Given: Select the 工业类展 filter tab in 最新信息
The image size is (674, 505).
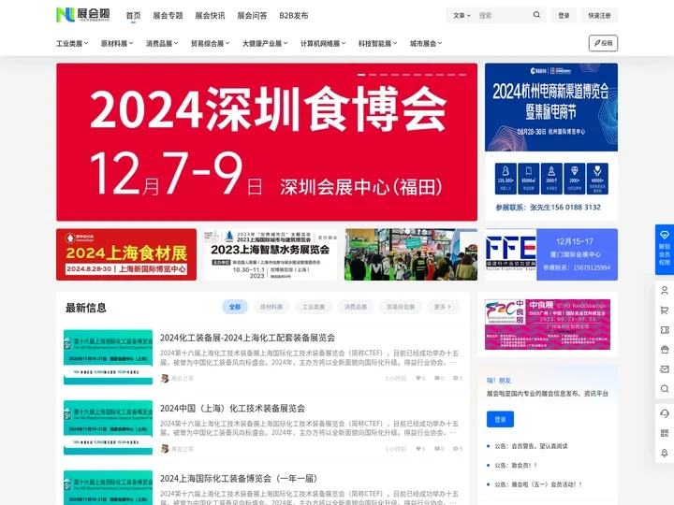Looking at the screenshot, I should point(314,307).
